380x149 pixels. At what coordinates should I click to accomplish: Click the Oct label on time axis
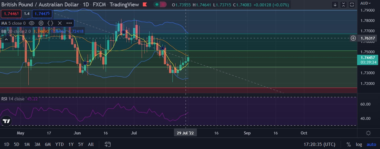click(304, 133)
